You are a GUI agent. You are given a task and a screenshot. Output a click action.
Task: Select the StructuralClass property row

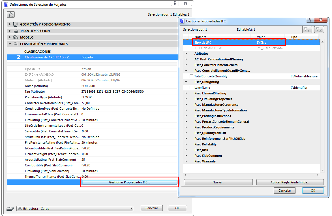click(x=93, y=137)
